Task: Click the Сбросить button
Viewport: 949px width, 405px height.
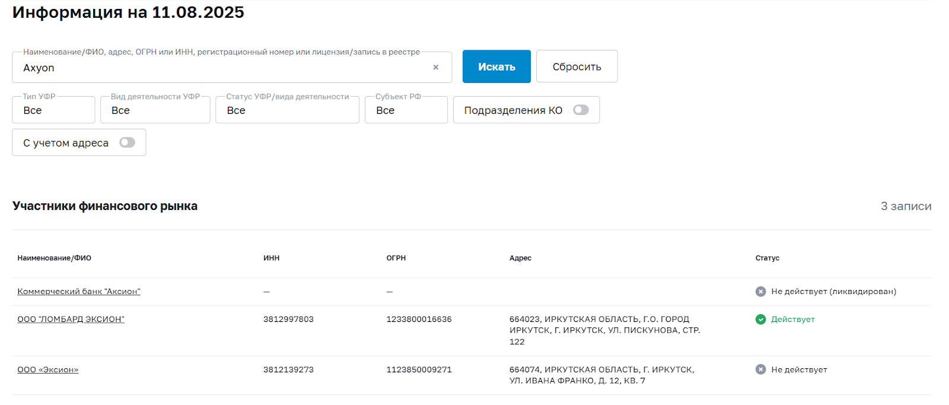Action: click(577, 66)
